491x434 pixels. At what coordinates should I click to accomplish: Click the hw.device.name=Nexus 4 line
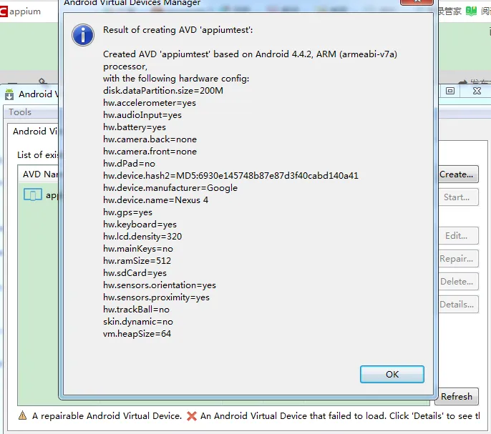click(x=155, y=200)
